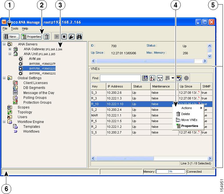Click the Templates icon
The image size is (224, 194).
(15, 126)
